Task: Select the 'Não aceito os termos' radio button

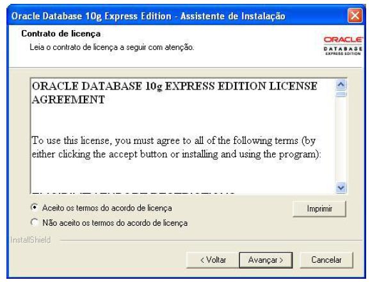Action: click(35, 222)
